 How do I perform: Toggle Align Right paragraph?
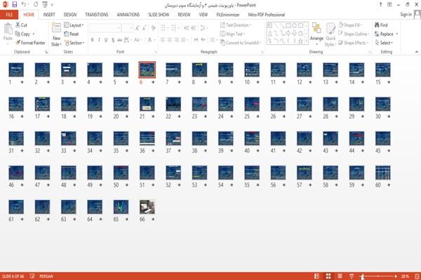pos(176,40)
